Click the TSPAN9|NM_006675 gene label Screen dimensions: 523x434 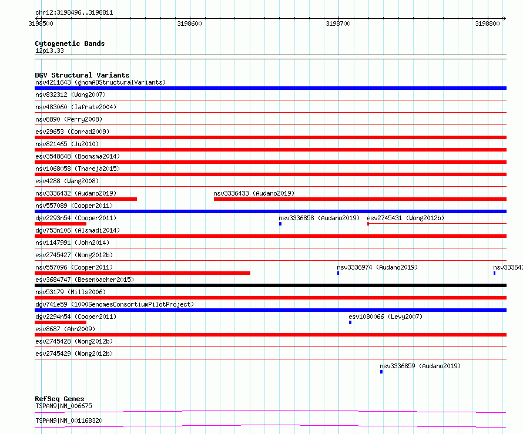click(x=63, y=406)
